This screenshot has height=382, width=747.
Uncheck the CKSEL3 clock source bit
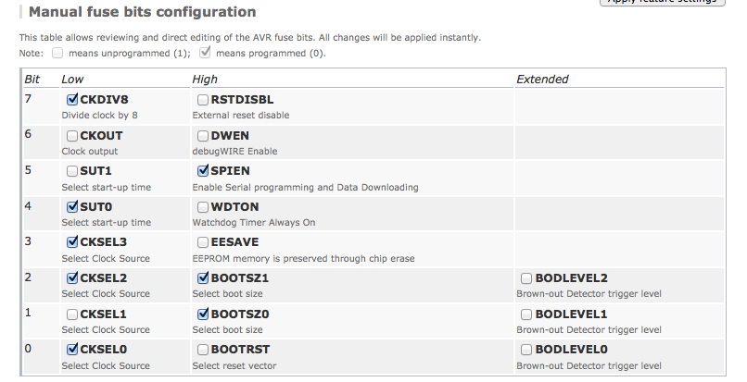(x=72, y=243)
